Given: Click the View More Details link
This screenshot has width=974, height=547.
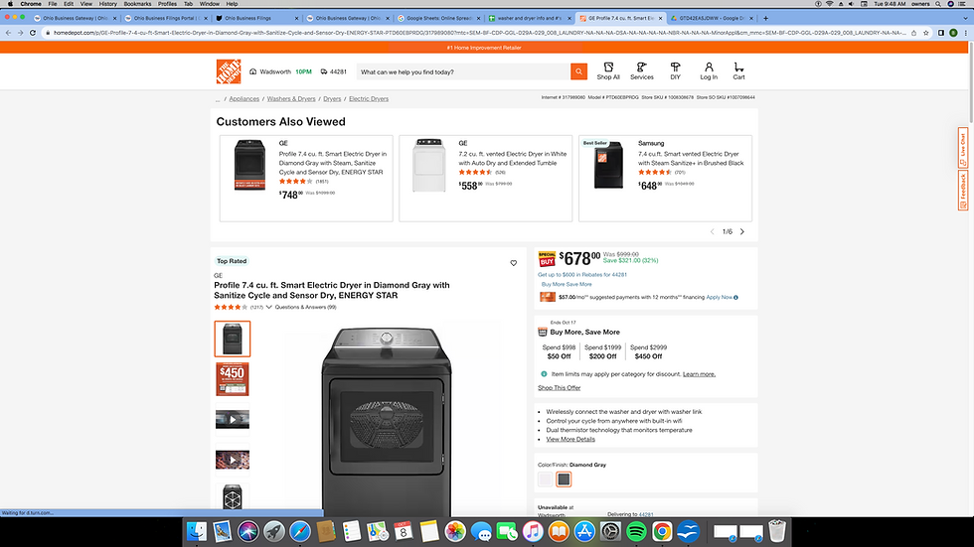Looking at the screenshot, I should pyautogui.click(x=570, y=439).
